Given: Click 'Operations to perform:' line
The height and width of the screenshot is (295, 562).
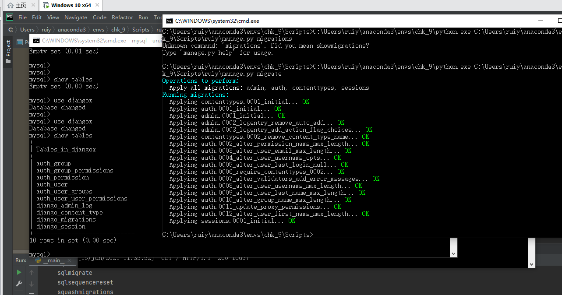Looking at the screenshot, I should pos(201,81).
